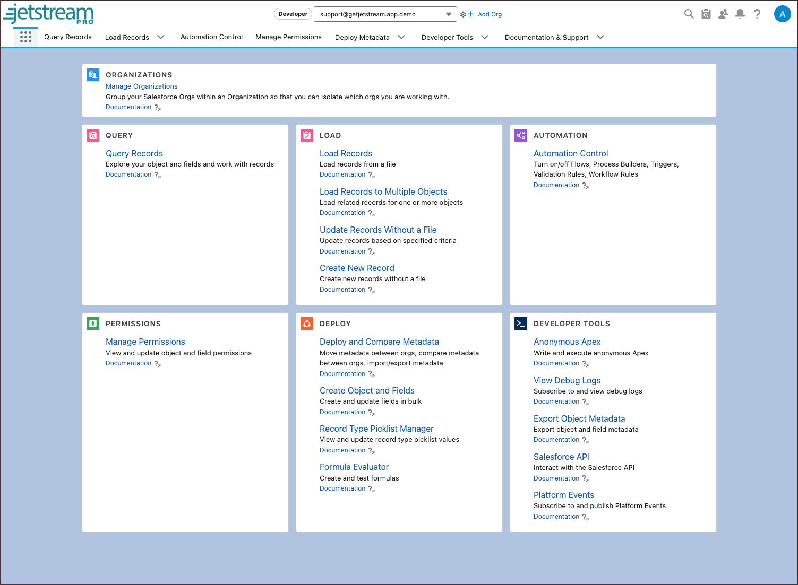Click the 'Write and execute anonymous Apex' text
The width and height of the screenshot is (798, 585).
click(x=591, y=353)
